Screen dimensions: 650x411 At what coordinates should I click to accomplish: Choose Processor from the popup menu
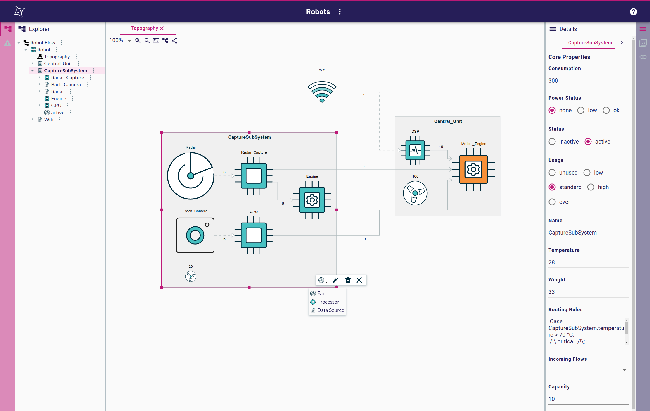point(328,302)
